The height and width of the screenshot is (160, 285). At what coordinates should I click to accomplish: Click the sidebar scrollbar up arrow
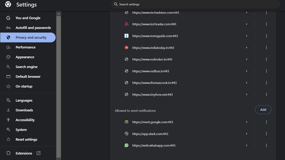59,13
